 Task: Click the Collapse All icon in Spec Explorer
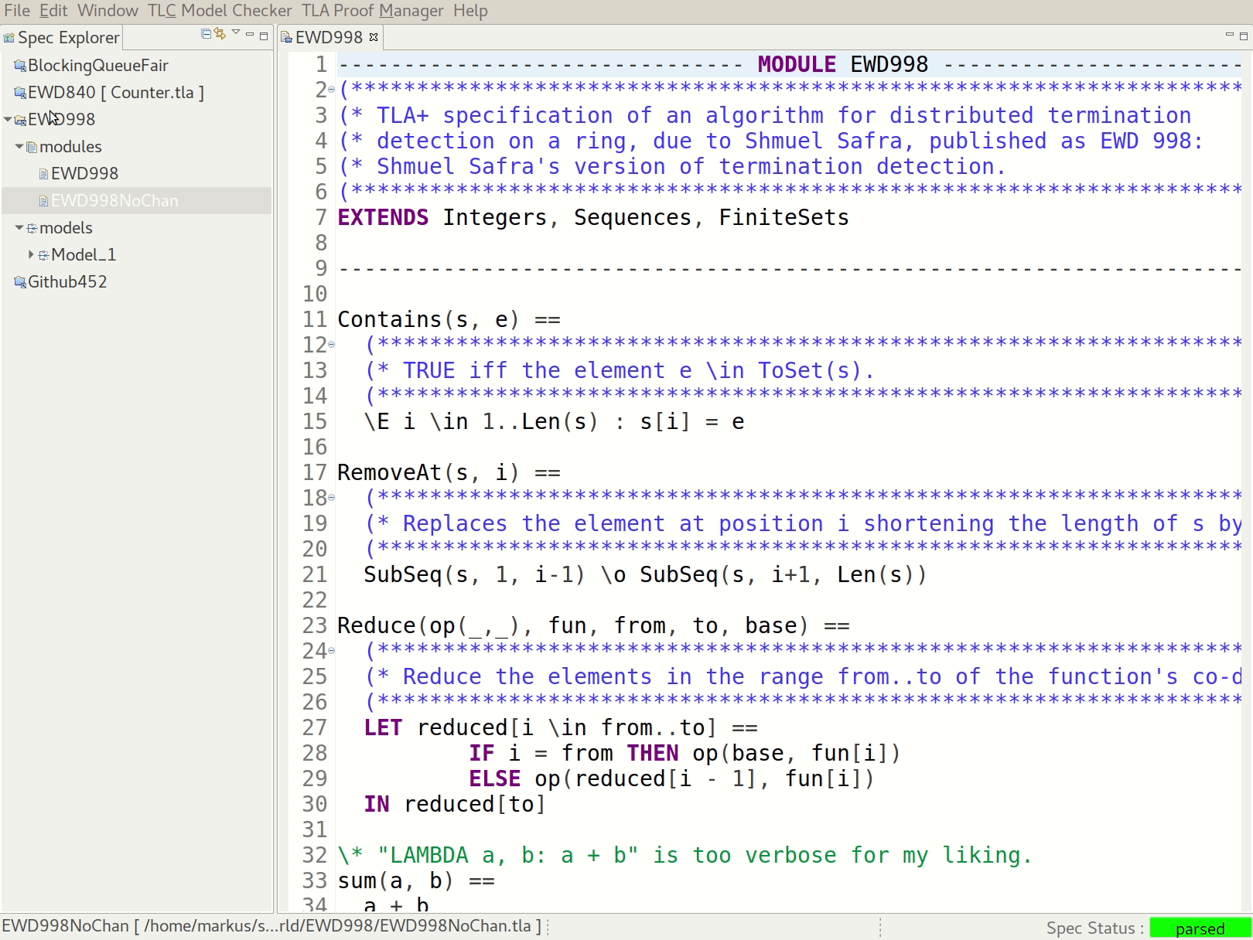206,34
